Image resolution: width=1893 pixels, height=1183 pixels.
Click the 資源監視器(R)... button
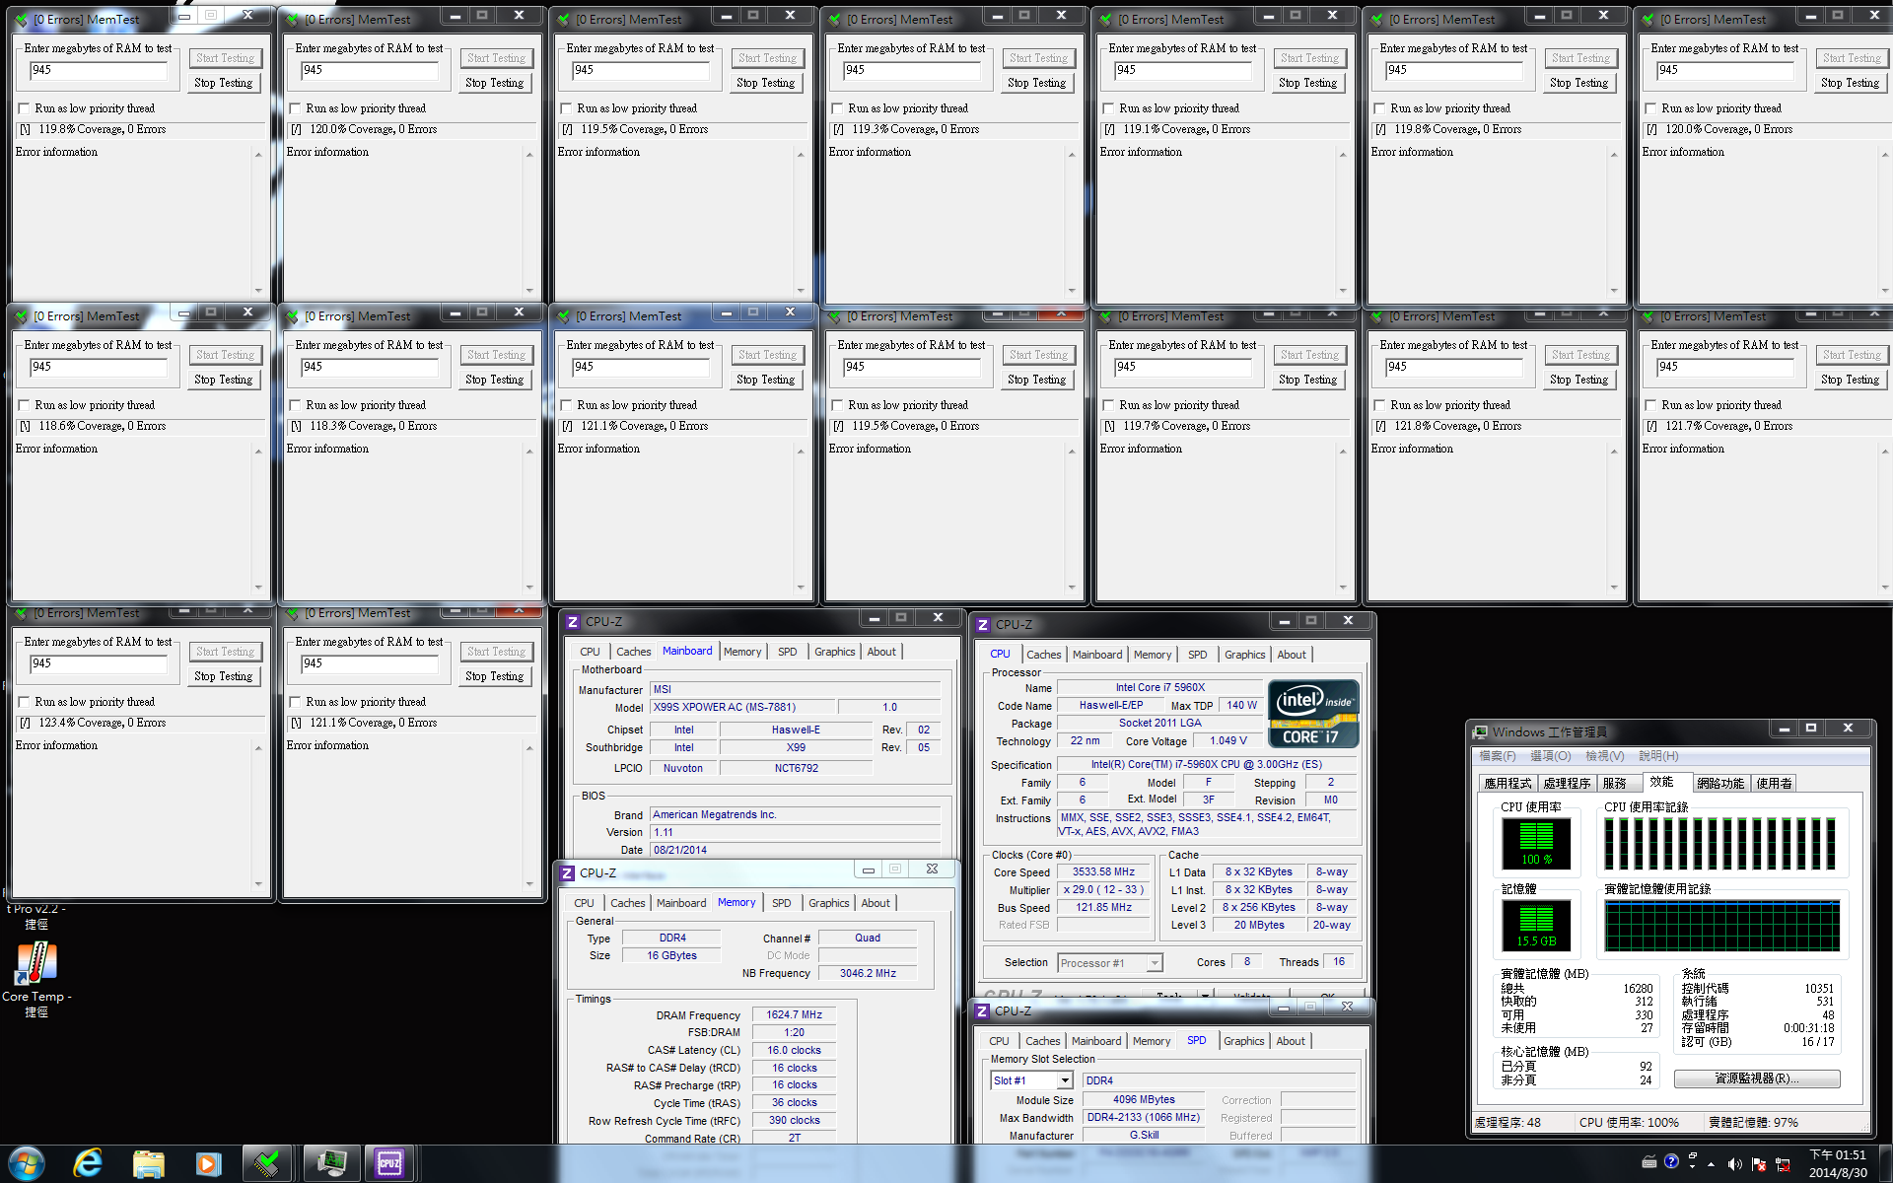(x=1757, y=1079)
